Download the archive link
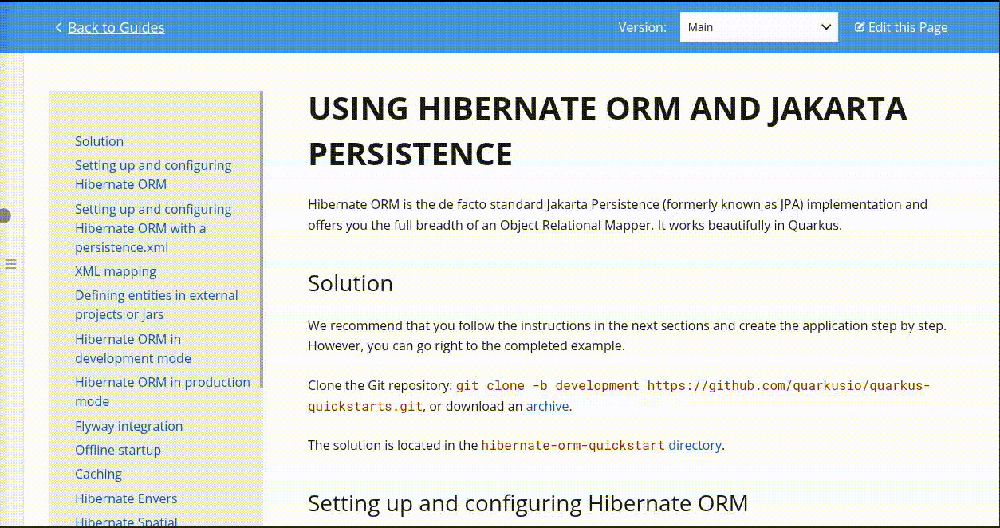 [x=547, y=406]
